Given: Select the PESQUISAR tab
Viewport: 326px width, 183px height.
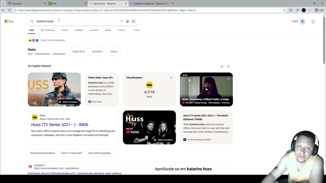Looking at the screenshot, I should 48,30.
